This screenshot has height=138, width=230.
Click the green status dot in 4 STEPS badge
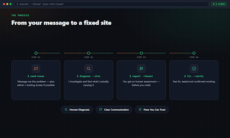(214, 4)
